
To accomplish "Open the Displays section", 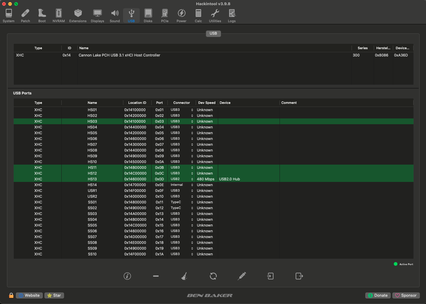I will (x=98, y=16).
